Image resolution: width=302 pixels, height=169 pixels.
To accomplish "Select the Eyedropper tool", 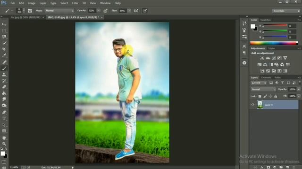I will click(4, 55).
